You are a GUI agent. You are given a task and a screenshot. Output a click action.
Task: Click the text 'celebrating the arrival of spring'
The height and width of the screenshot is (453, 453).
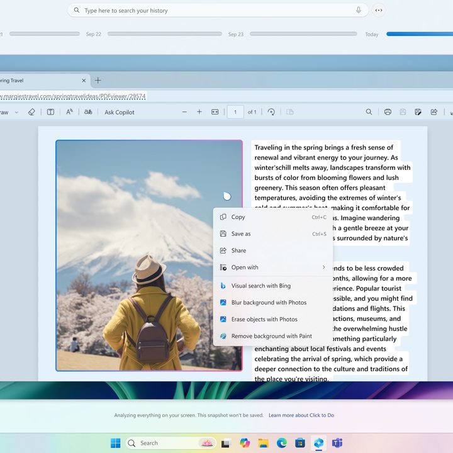303,359
